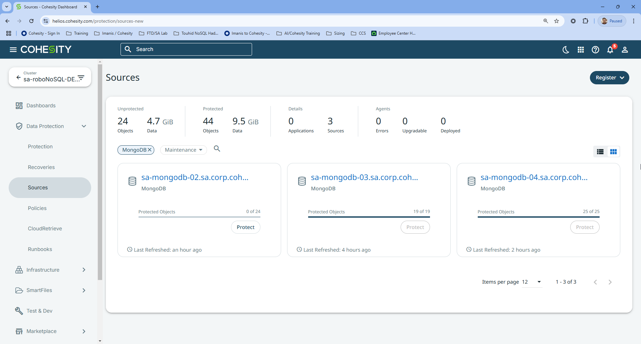Screen dimensions: 641x344
Task: Click database icon on sa-mongodb-02 card
Action: [x=132, y=181]
